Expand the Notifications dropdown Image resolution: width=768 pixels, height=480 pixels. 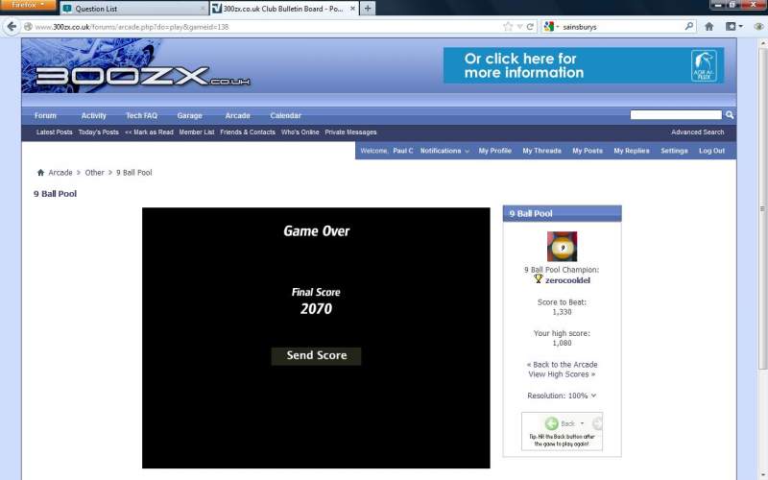(444, 151)
